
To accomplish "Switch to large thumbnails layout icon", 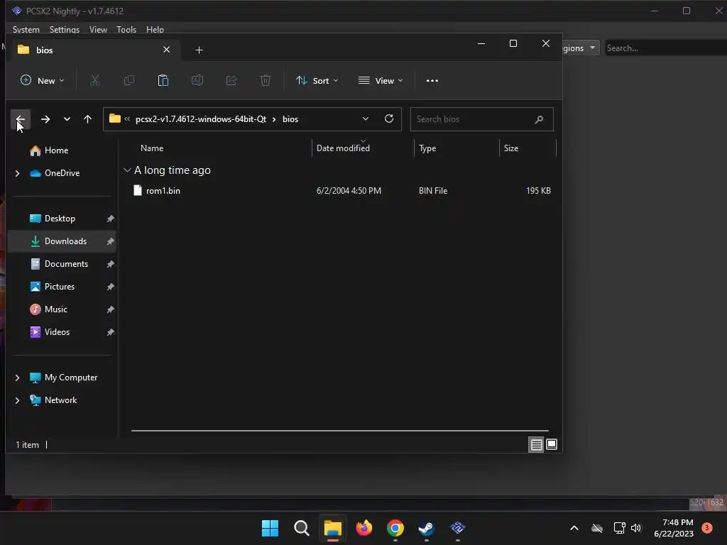I will (x=551, y=444).
